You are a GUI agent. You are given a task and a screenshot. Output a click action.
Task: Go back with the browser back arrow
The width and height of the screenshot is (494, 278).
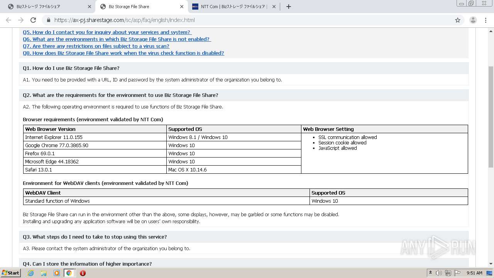click(x=8, y=20)
